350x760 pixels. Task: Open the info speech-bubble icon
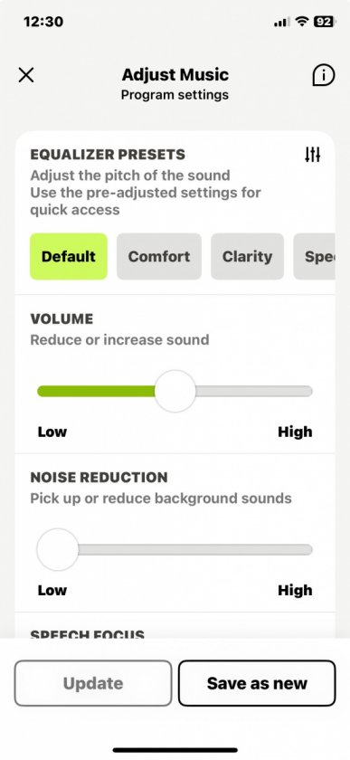323,75
